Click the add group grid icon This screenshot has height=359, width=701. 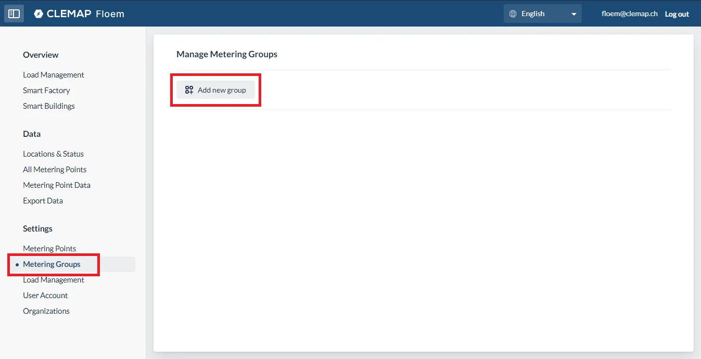click(x=189, y=90)
